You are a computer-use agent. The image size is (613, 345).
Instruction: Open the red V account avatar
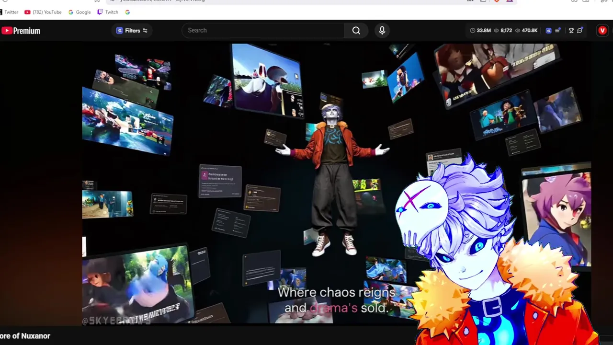(602, 31)
